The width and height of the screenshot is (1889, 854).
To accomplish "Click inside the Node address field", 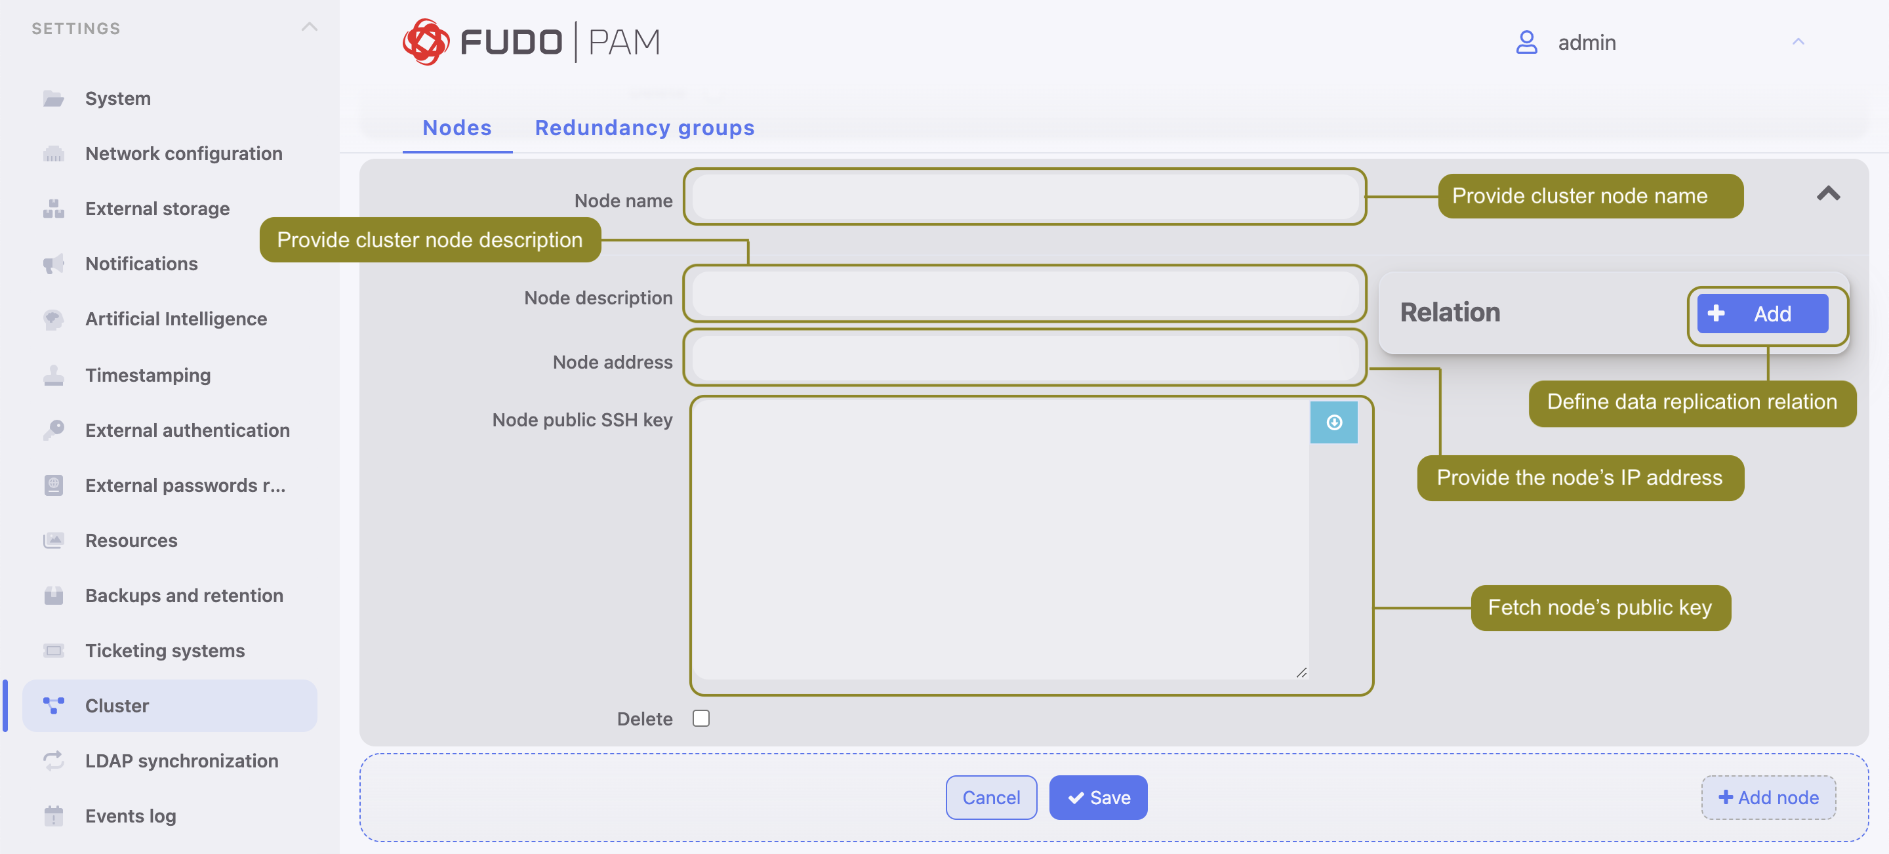I will 1024,359.
